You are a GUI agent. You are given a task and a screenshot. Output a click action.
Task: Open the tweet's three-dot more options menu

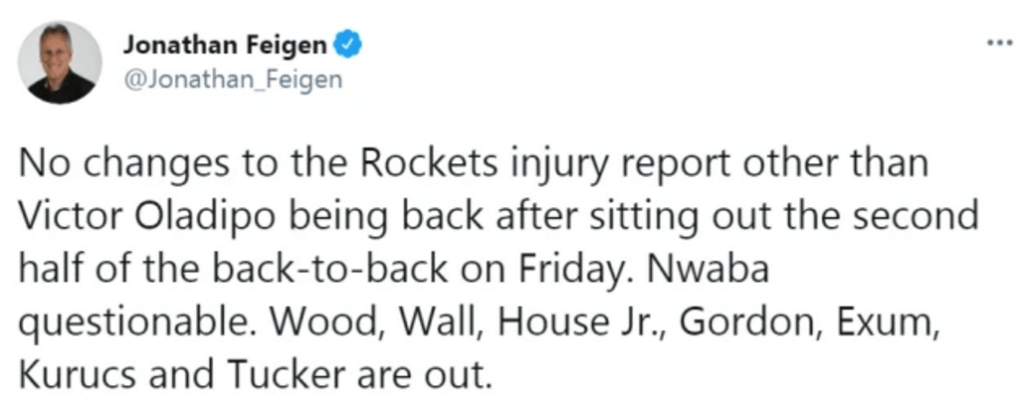(999, 44)
